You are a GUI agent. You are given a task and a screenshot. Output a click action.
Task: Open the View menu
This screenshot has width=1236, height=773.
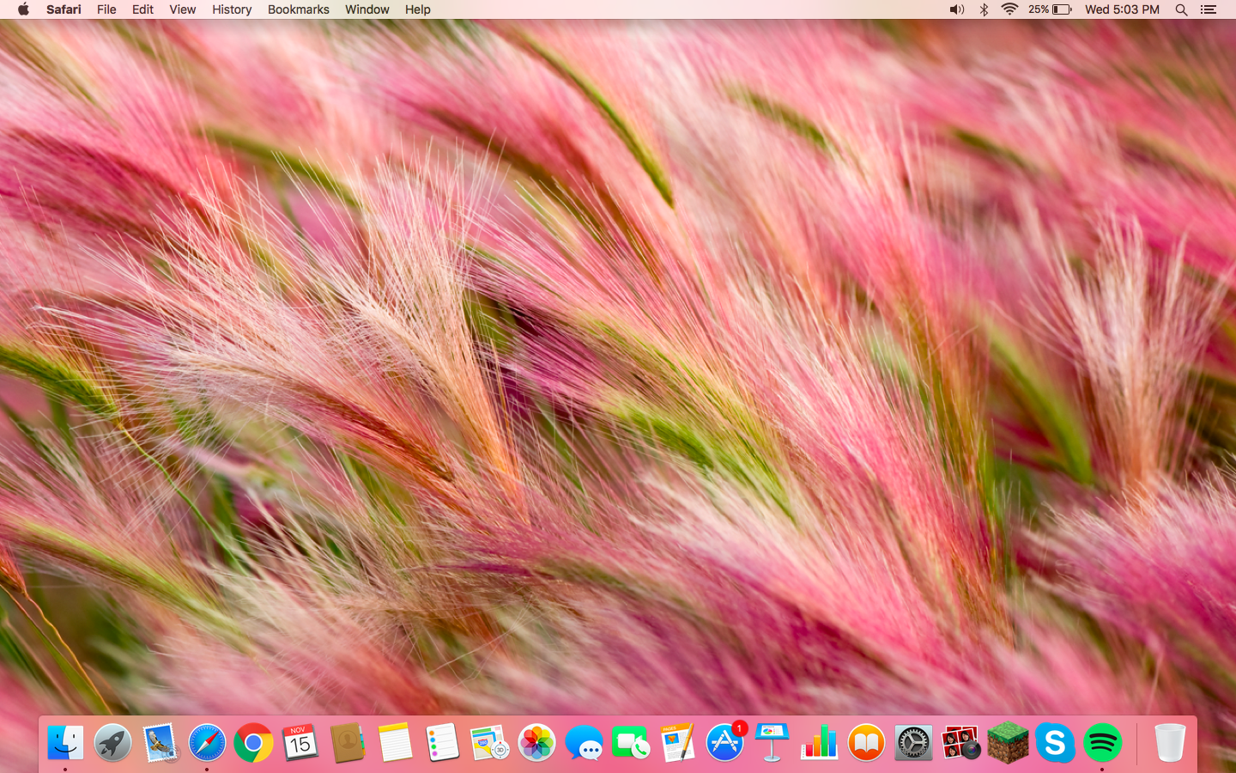(x=182, y=9)
